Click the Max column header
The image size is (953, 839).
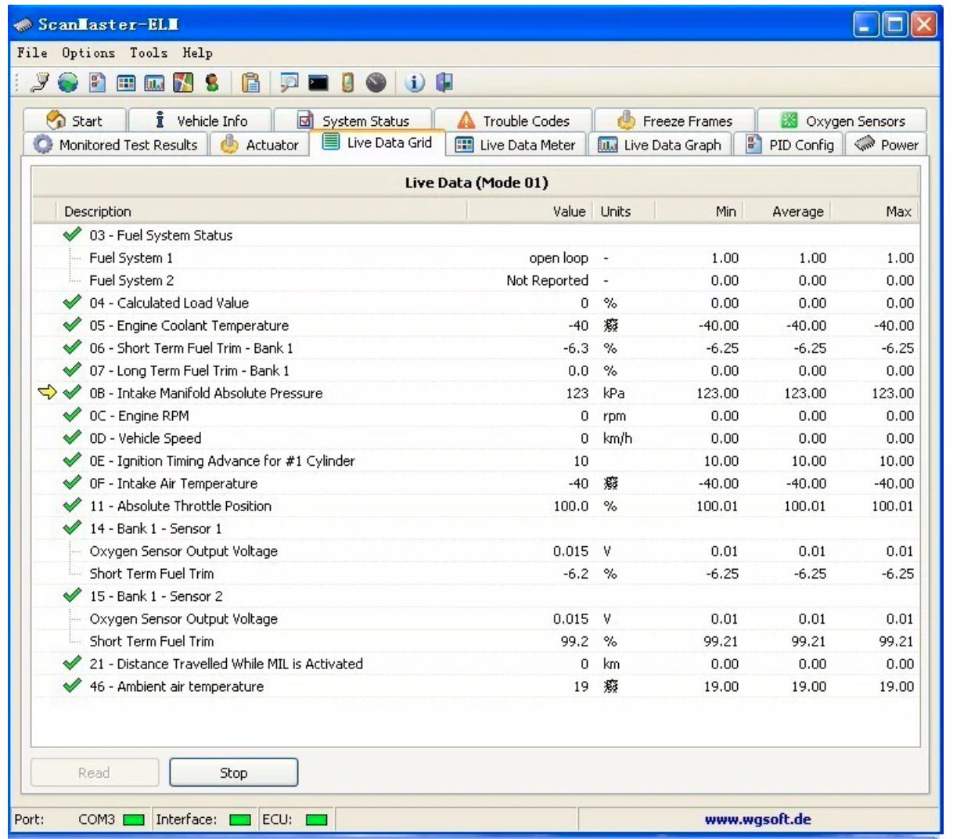[x=874, y=211]
